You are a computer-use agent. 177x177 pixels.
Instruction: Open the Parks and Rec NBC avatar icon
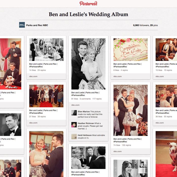pyautogui.click(x=22, y=25)
